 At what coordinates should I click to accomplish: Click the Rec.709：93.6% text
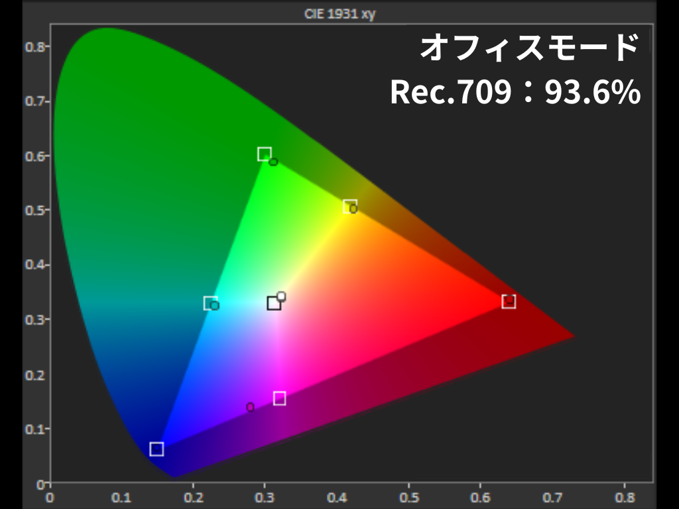(x=515, y=91)
